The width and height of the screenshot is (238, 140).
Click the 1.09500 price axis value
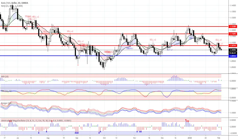[233, 61]
